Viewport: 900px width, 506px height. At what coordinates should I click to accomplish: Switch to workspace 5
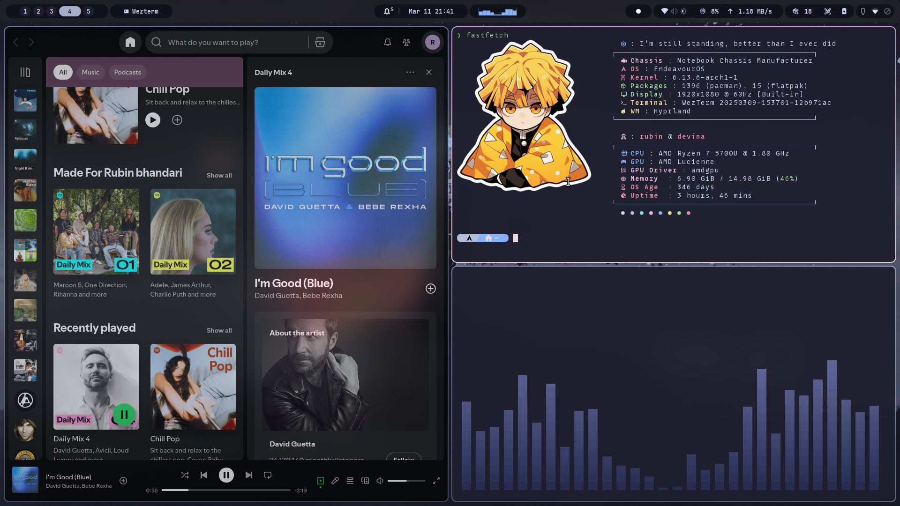88,11
